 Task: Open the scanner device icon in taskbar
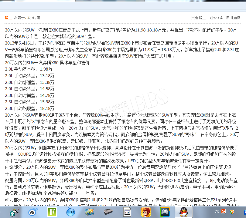(108, 212)
